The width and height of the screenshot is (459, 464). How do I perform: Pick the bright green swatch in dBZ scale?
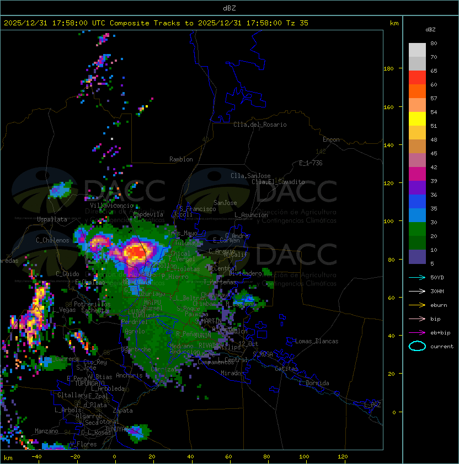tap(417, 229)
